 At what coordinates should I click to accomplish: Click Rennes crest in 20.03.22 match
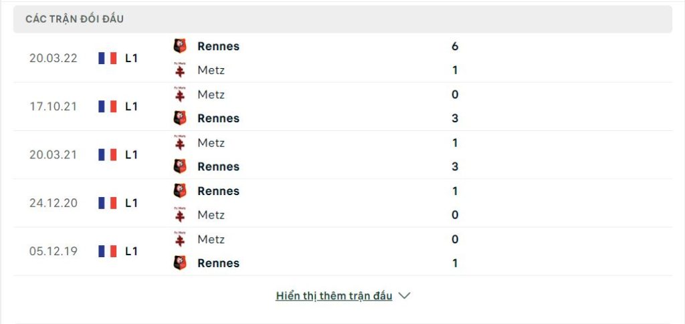tap(180, 46)
